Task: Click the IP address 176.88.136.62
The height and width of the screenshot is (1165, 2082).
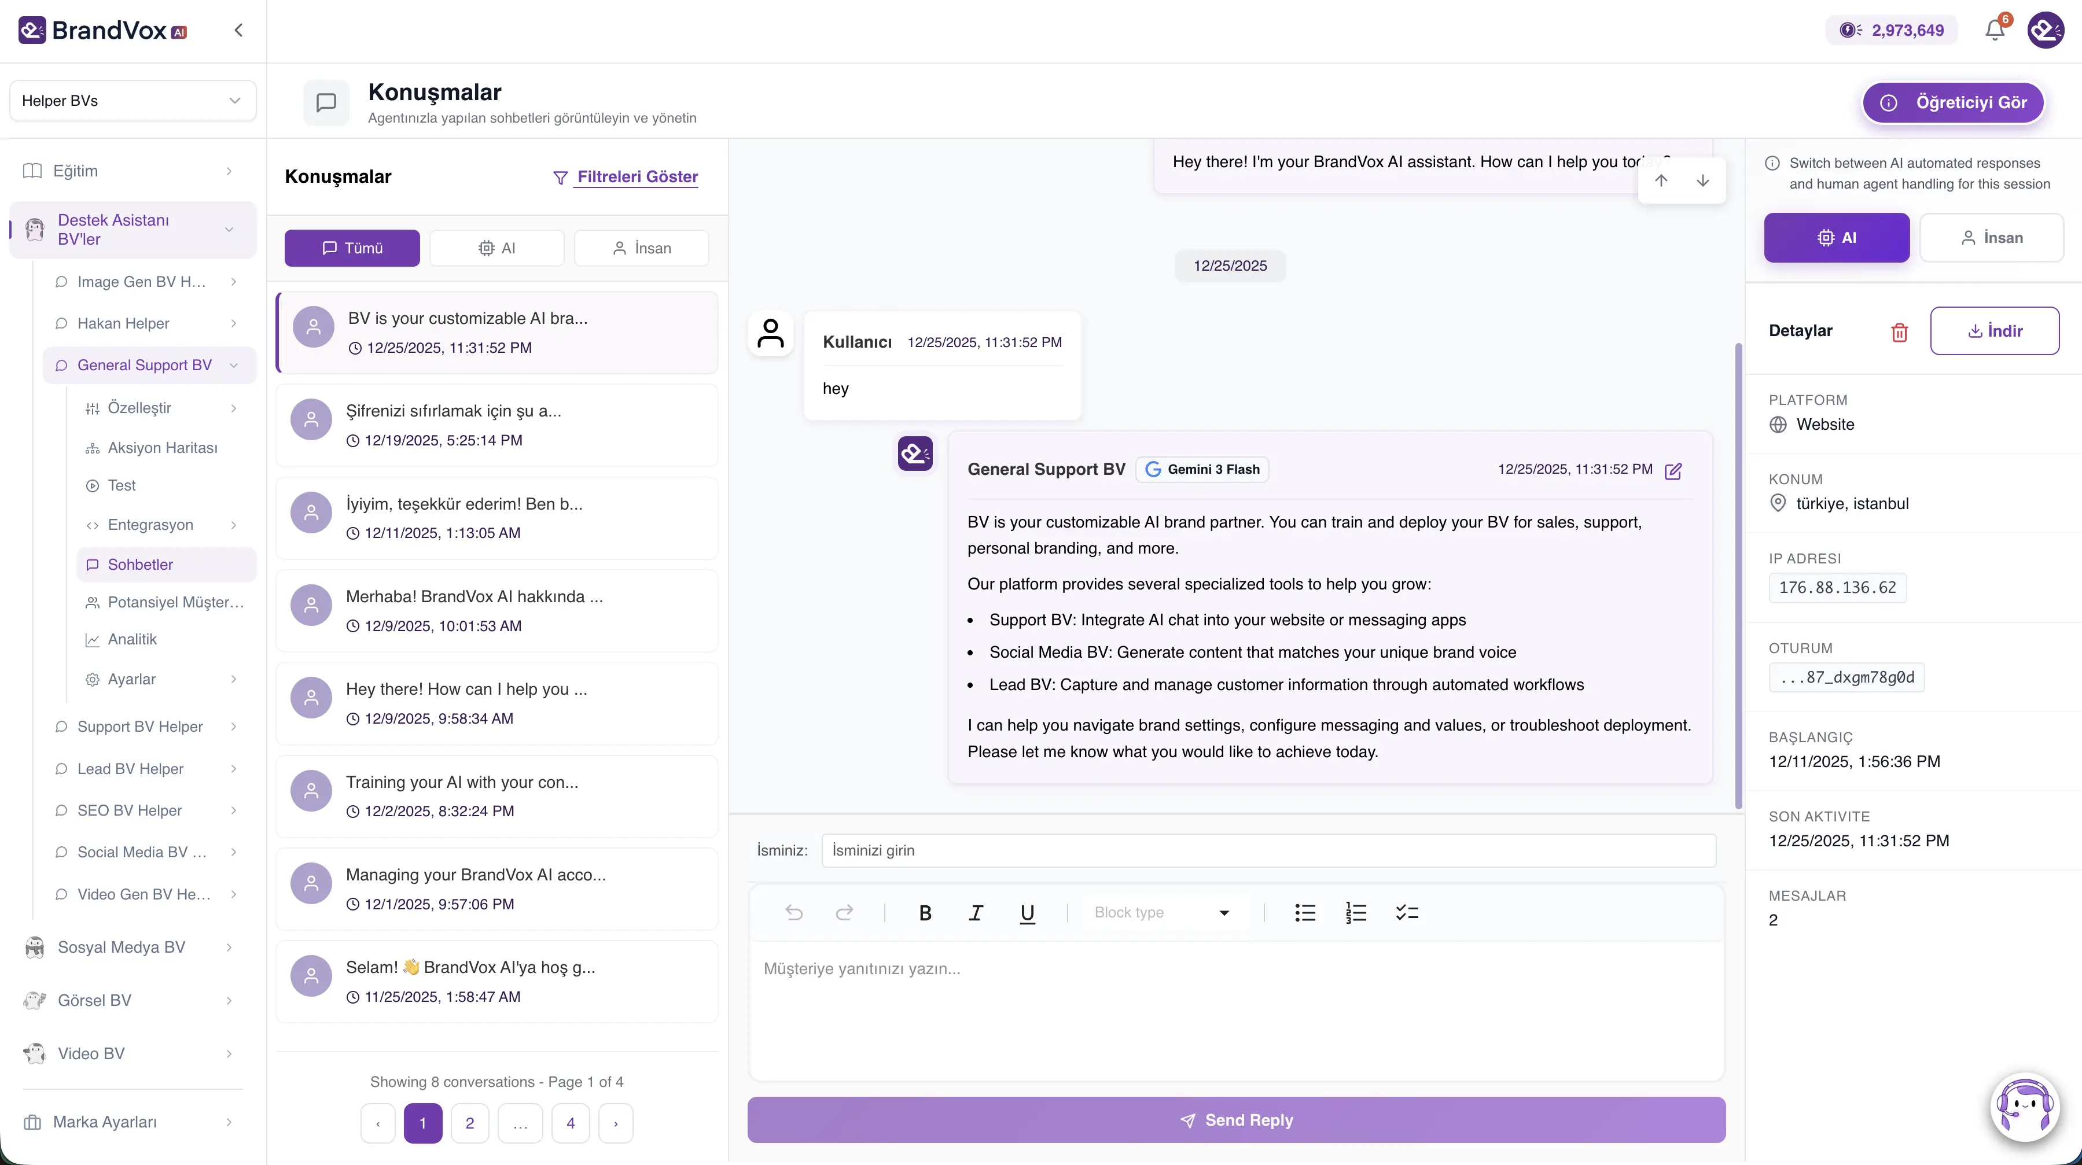Action: [1837, 588]
